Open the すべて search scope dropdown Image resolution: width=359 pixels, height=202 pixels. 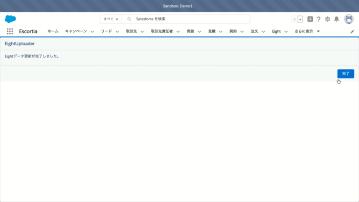111,19
